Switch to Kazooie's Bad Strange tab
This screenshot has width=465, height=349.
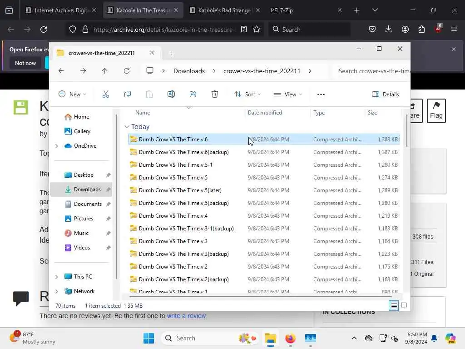click(224, 10)
